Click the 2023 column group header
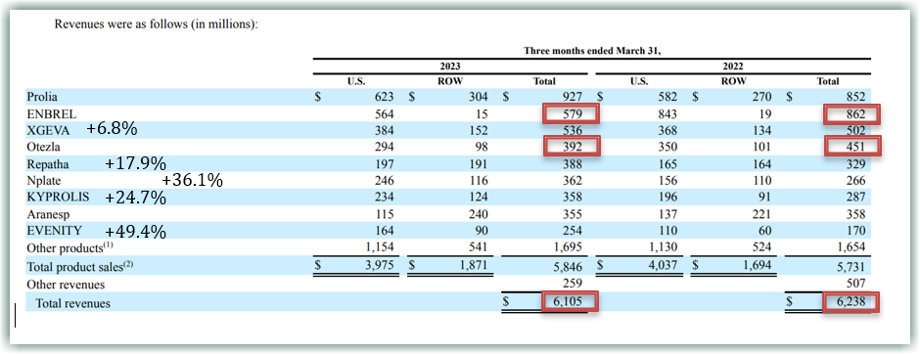 (x=450, y=66)
